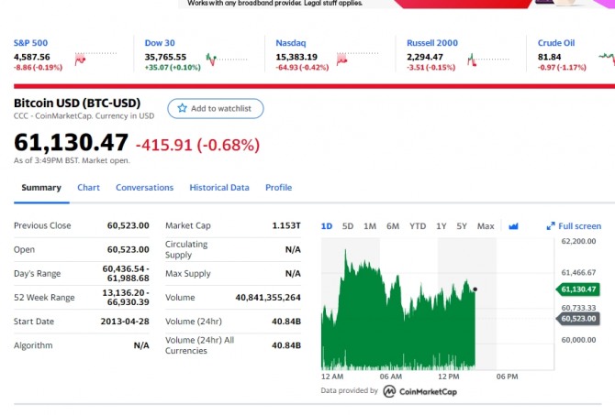This screenshot has width=615, height=415.
Task: Click the Nasdaq value 15,383.19
Action: [296, 57]
